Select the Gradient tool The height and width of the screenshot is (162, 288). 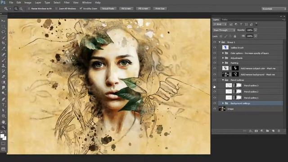click(x=3, y=82)
